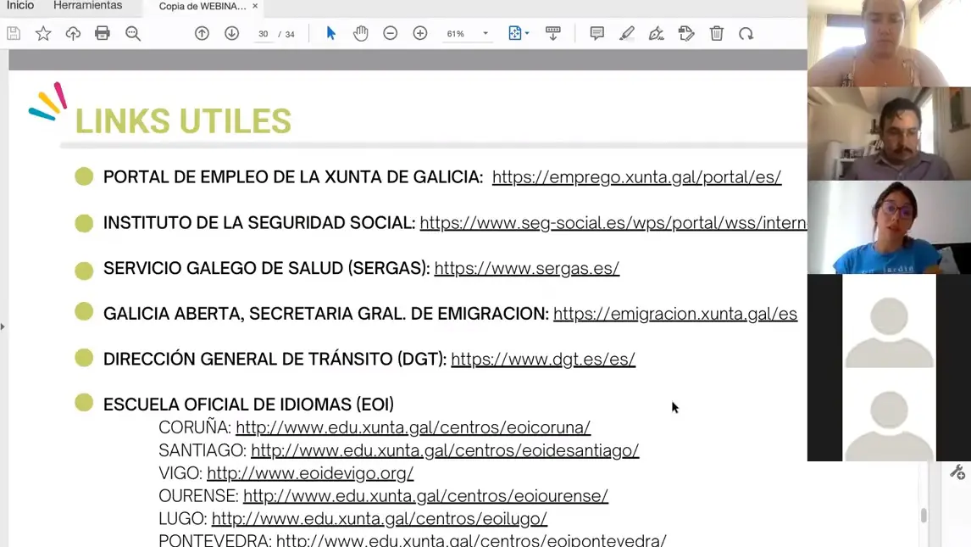971x547 pixels.
Task: Select the lower blank avatar participant tile
Action: click(x=889, y=415)
